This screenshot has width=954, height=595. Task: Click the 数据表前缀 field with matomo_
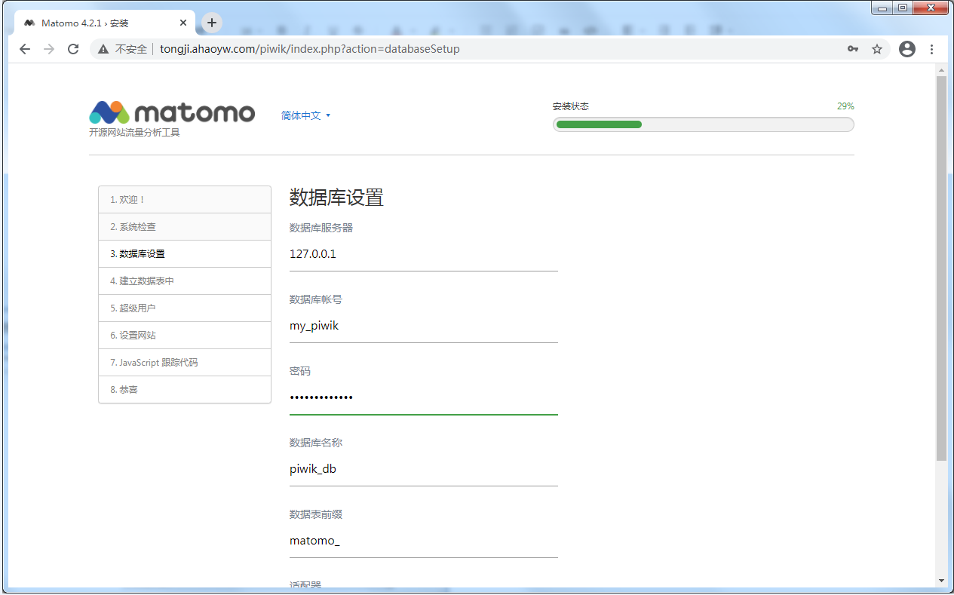point(424,541)
